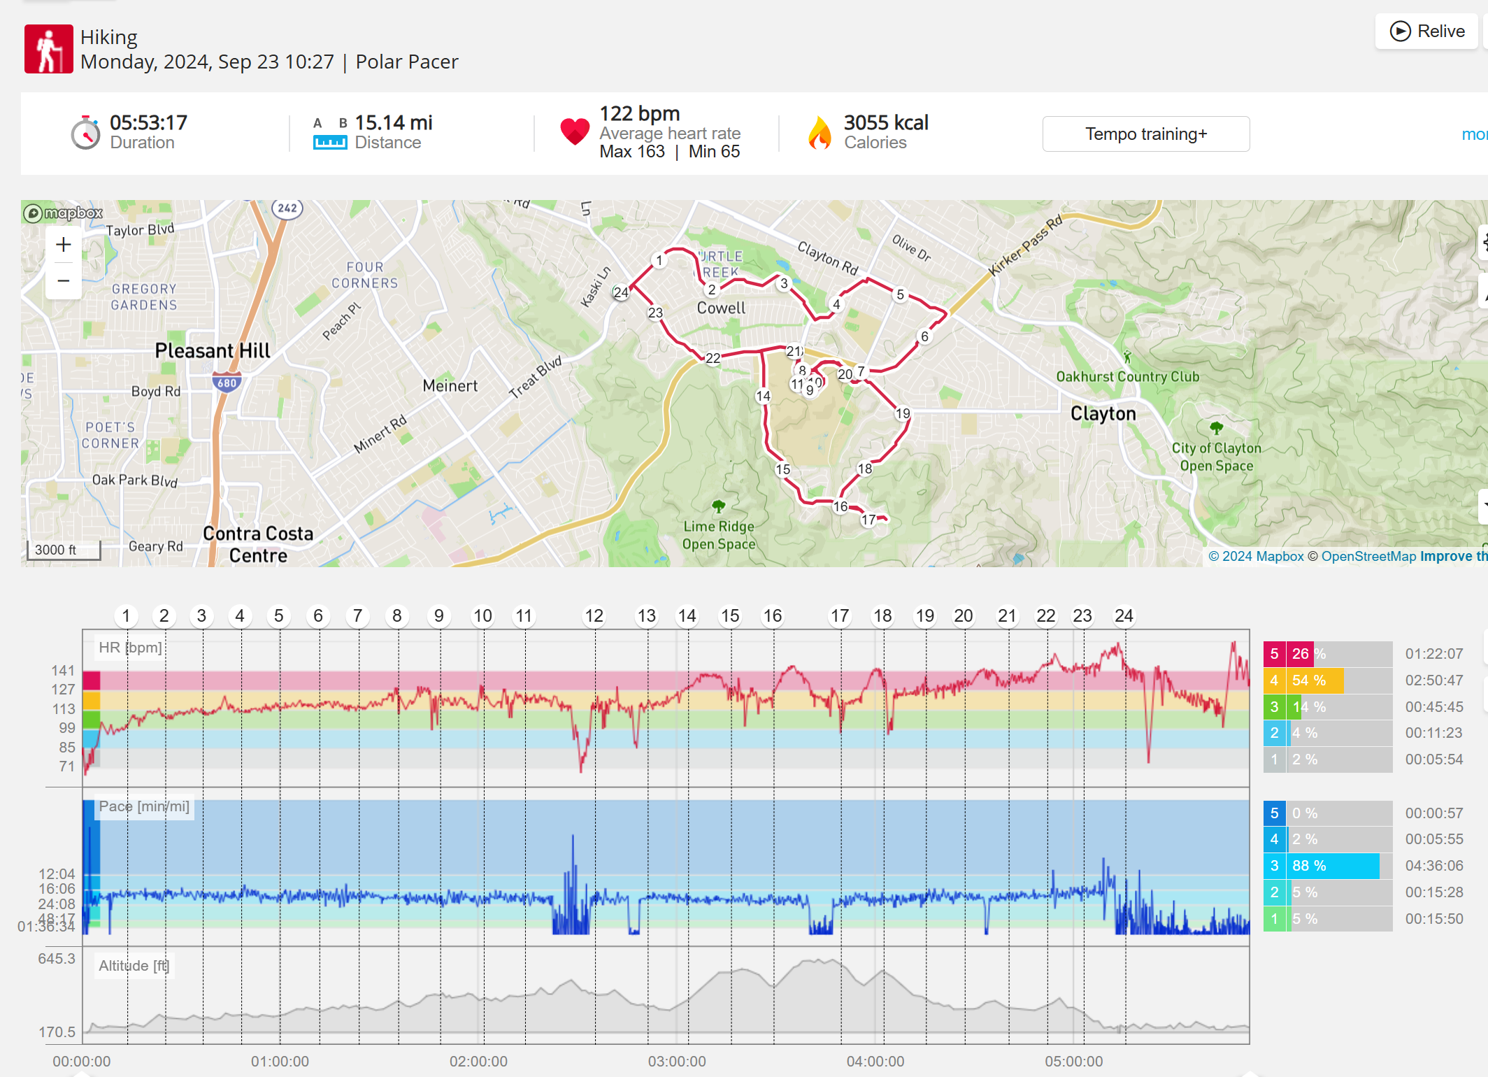Open the OpenStreetMap attribution link
1488x1077 pixels.
1368,556
